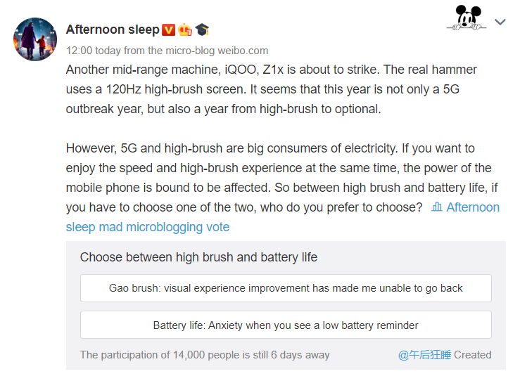This screenshot has width=520, height=376.
Task: Click the Mickey Mouse decoration icon
Action: coord(466,18)
